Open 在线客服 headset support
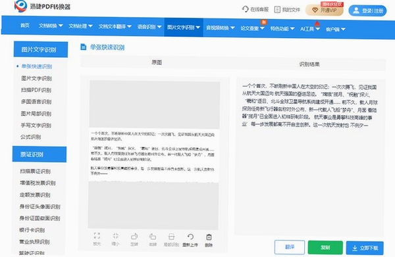Image resolution: width=395 pixels, height=257 pixels. pyautogui.click(x=255, y=10)
